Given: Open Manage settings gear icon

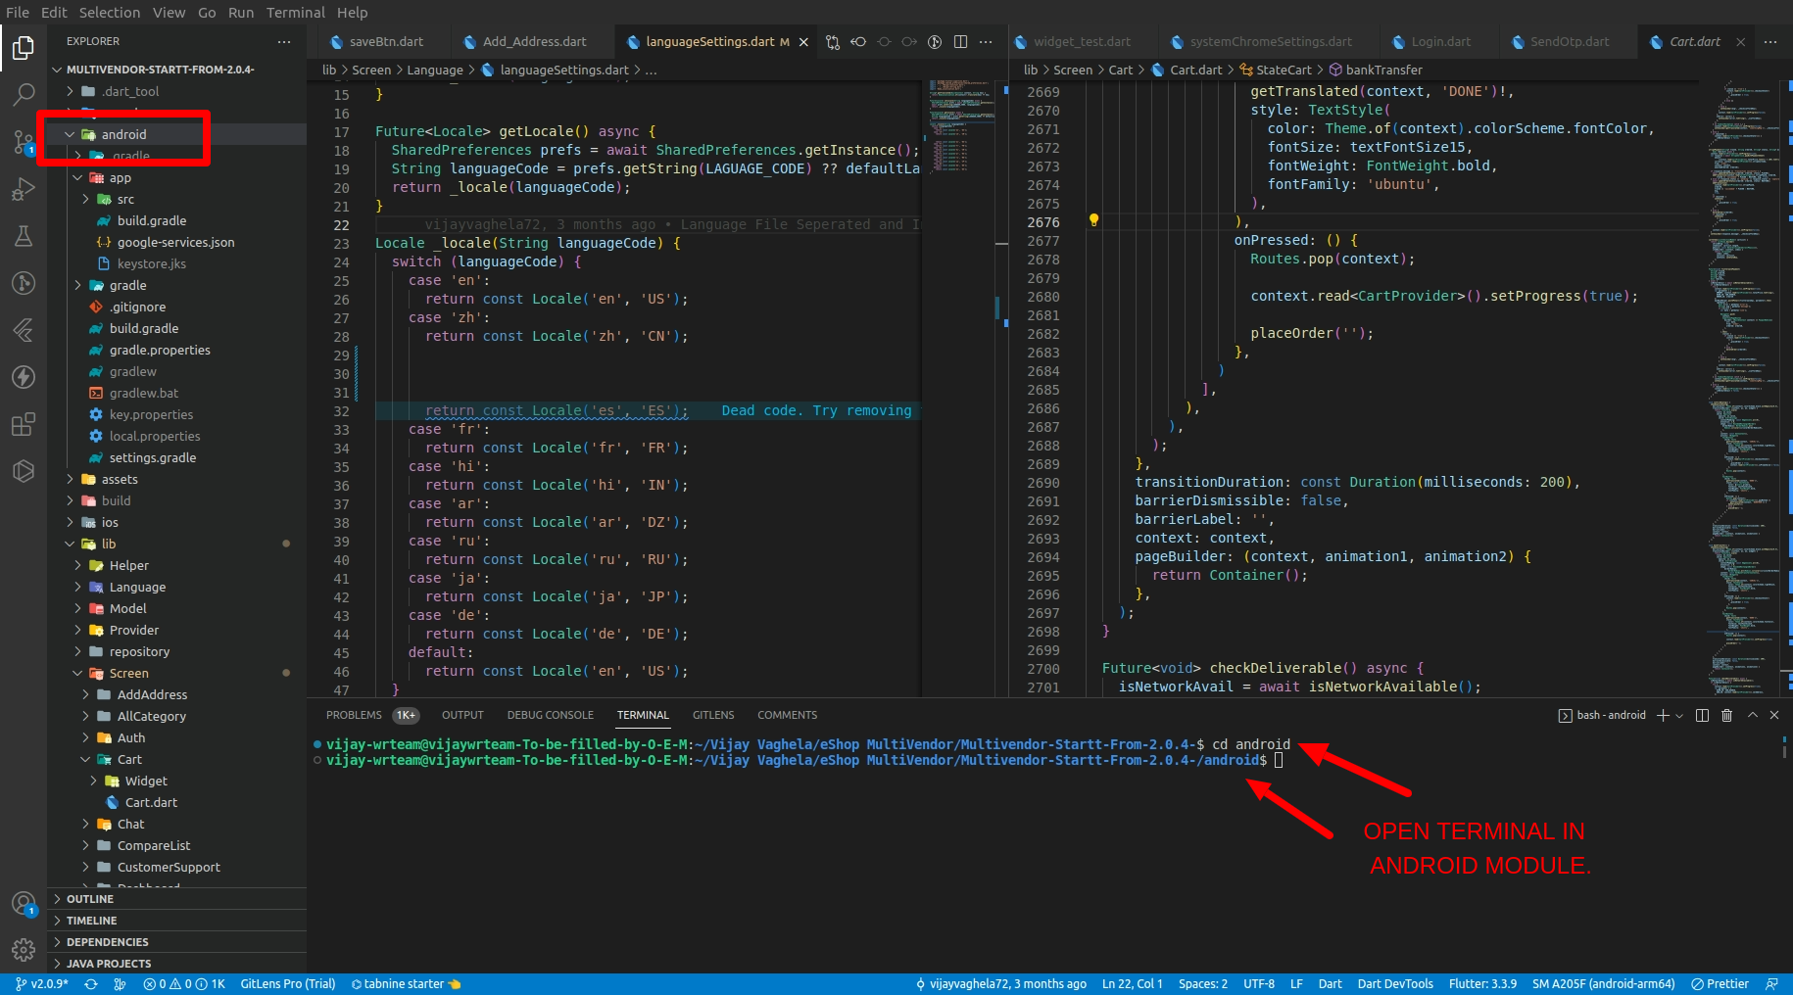Looking at the screenshot, I should [24, 949].
